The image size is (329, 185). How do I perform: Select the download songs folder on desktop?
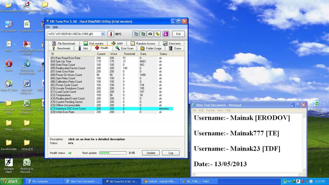coord(8,107)
